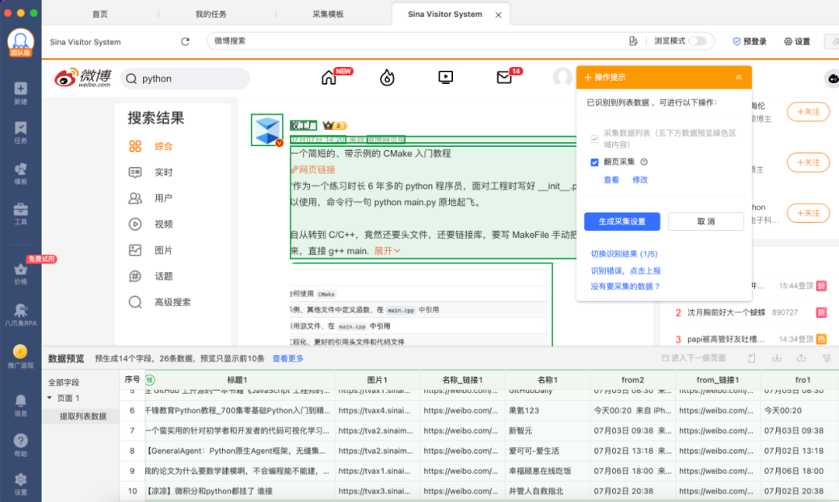The width and height of the screenshot is (839, 502).
Task: Go to 任务 in the left sidebar
Action: point(20,133)
